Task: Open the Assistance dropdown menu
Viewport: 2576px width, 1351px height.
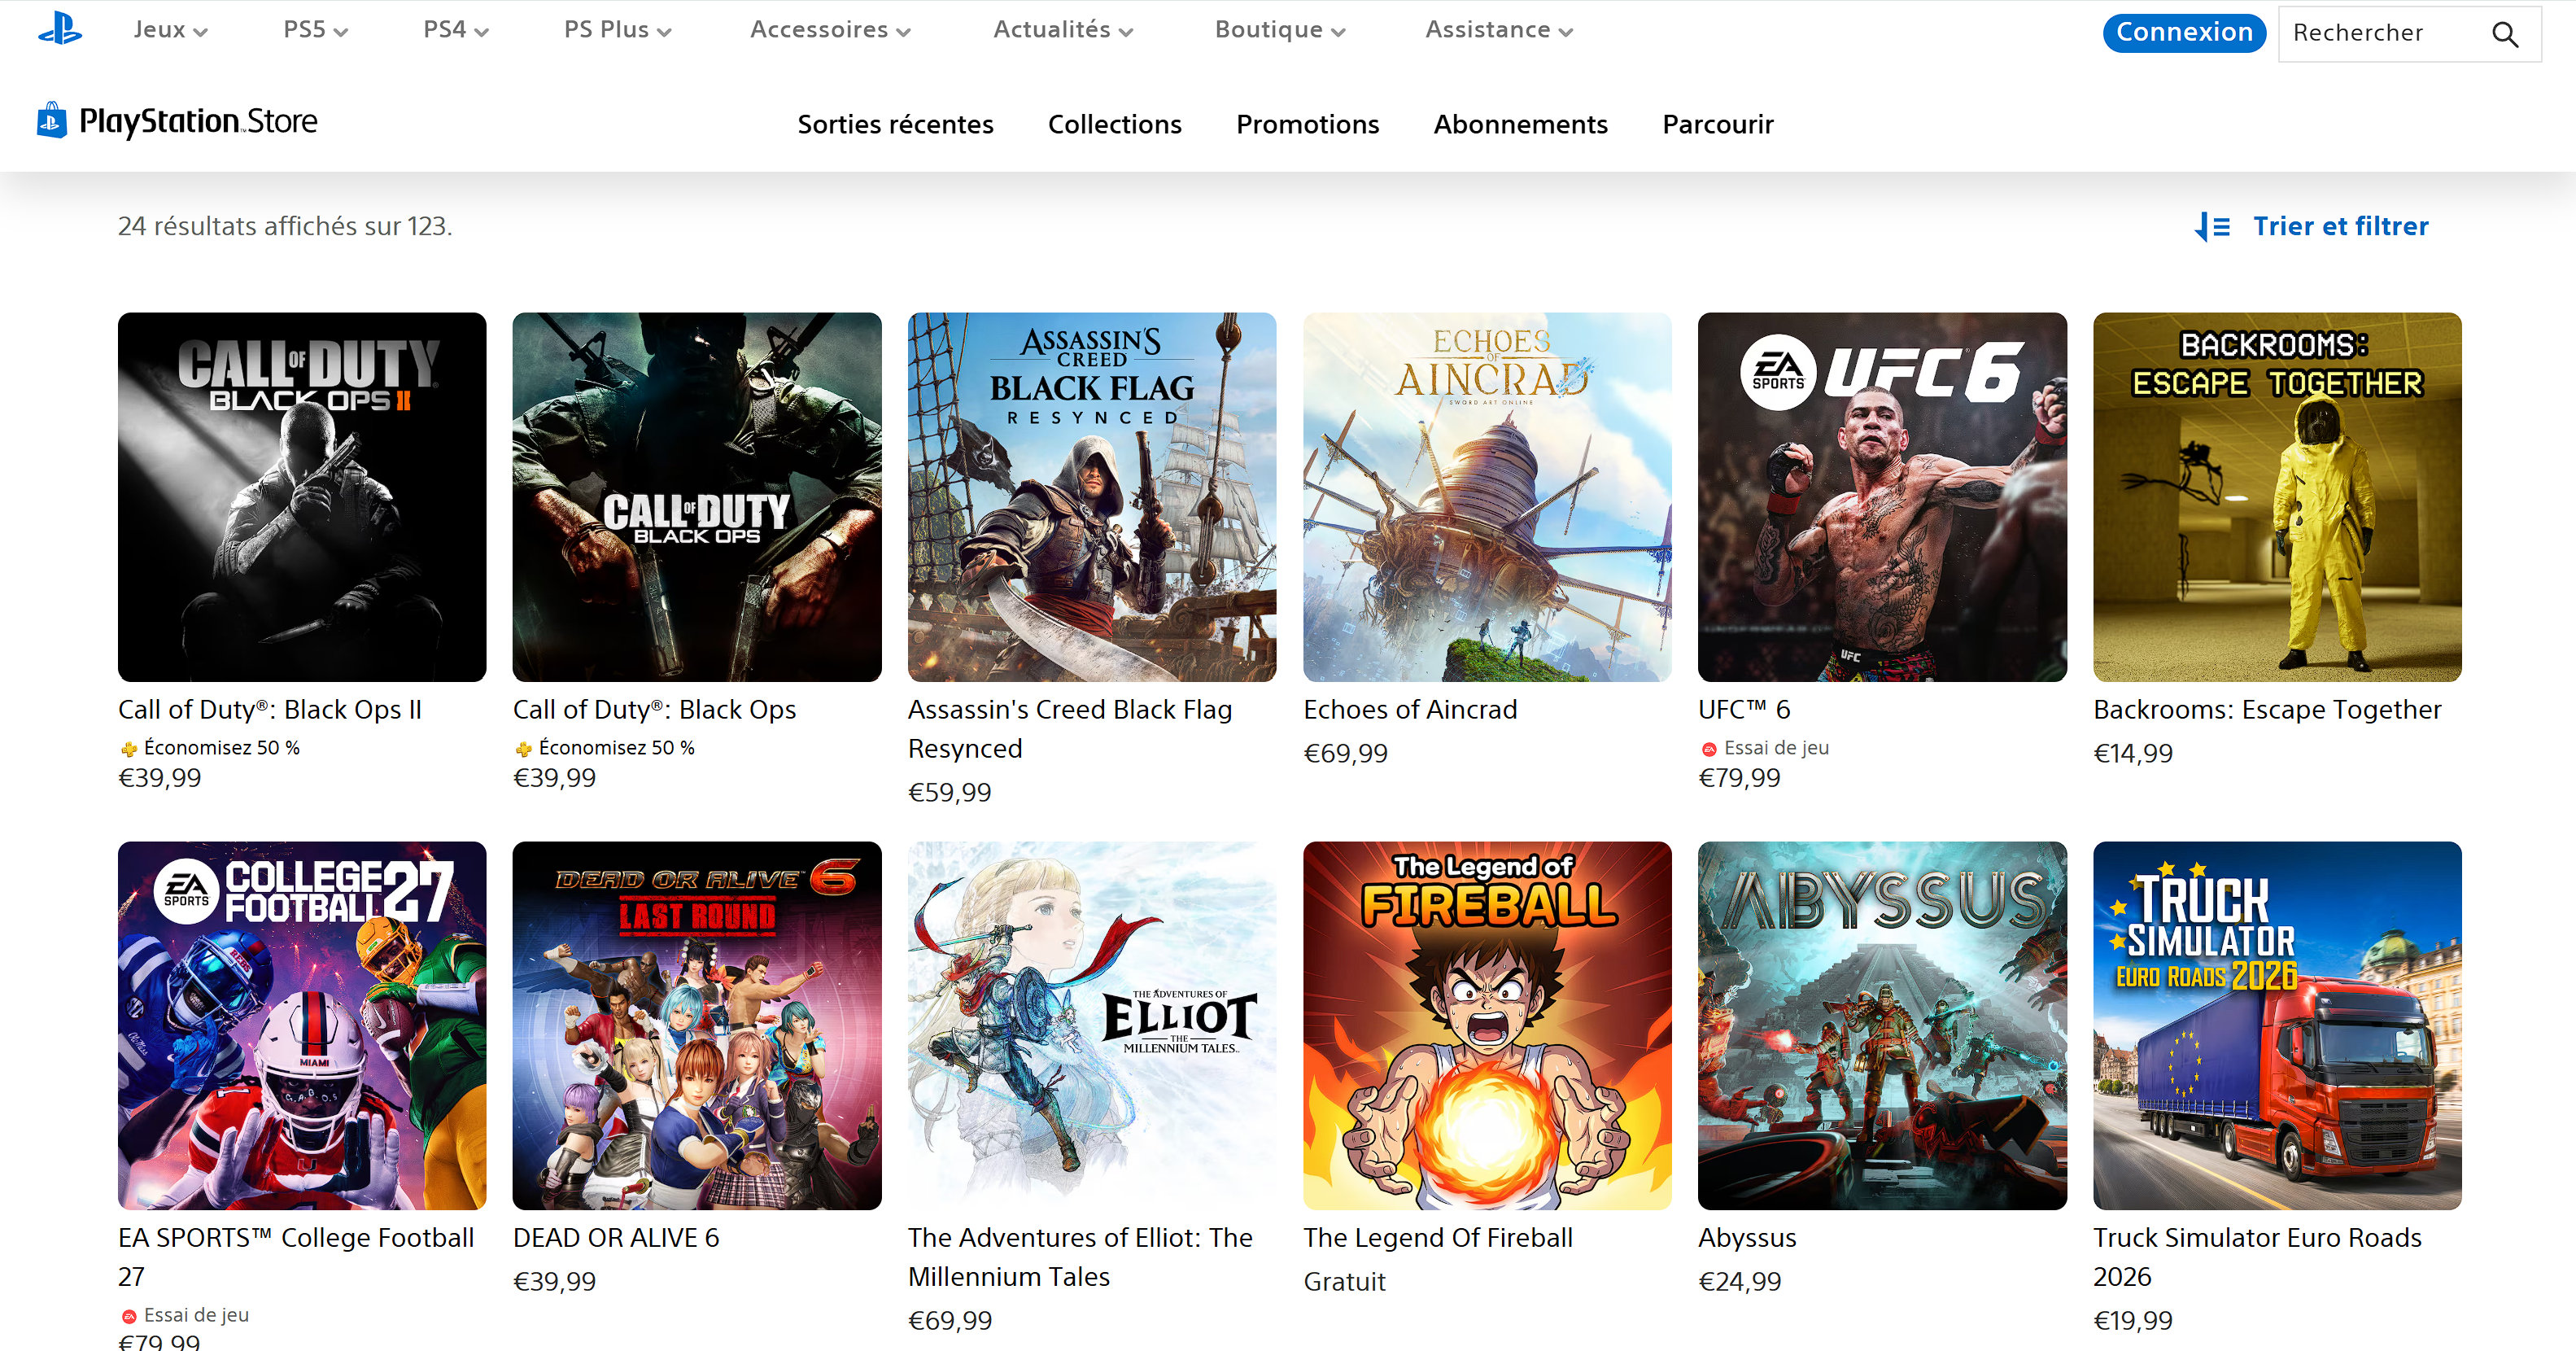Action: (1499, 30)
